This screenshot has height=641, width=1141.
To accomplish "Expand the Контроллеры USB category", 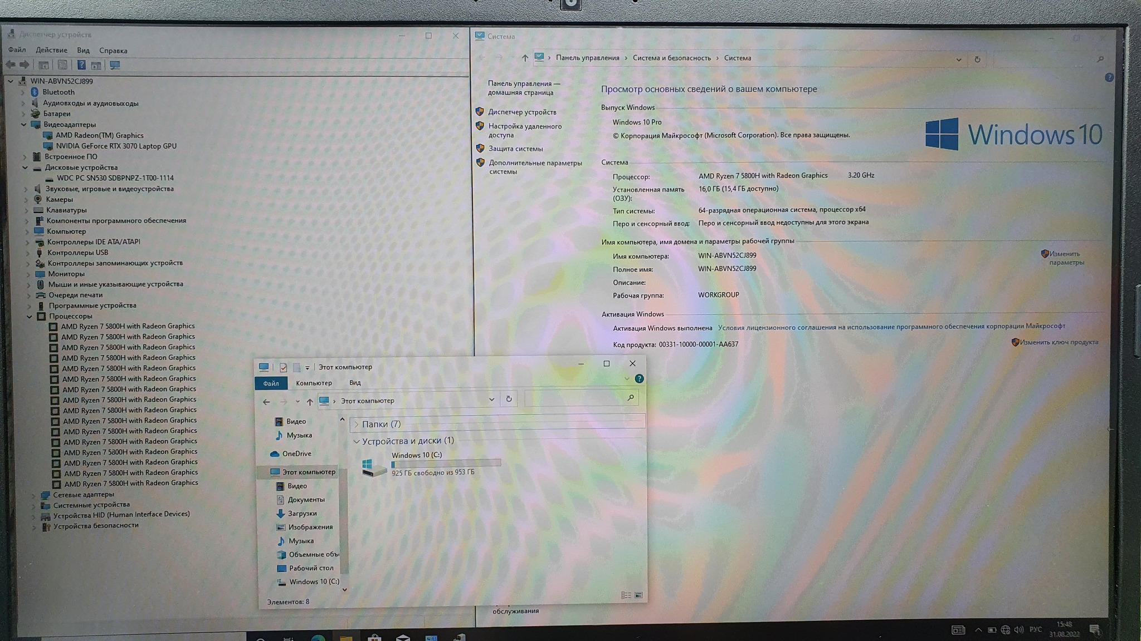I will (x=27, y=253).
